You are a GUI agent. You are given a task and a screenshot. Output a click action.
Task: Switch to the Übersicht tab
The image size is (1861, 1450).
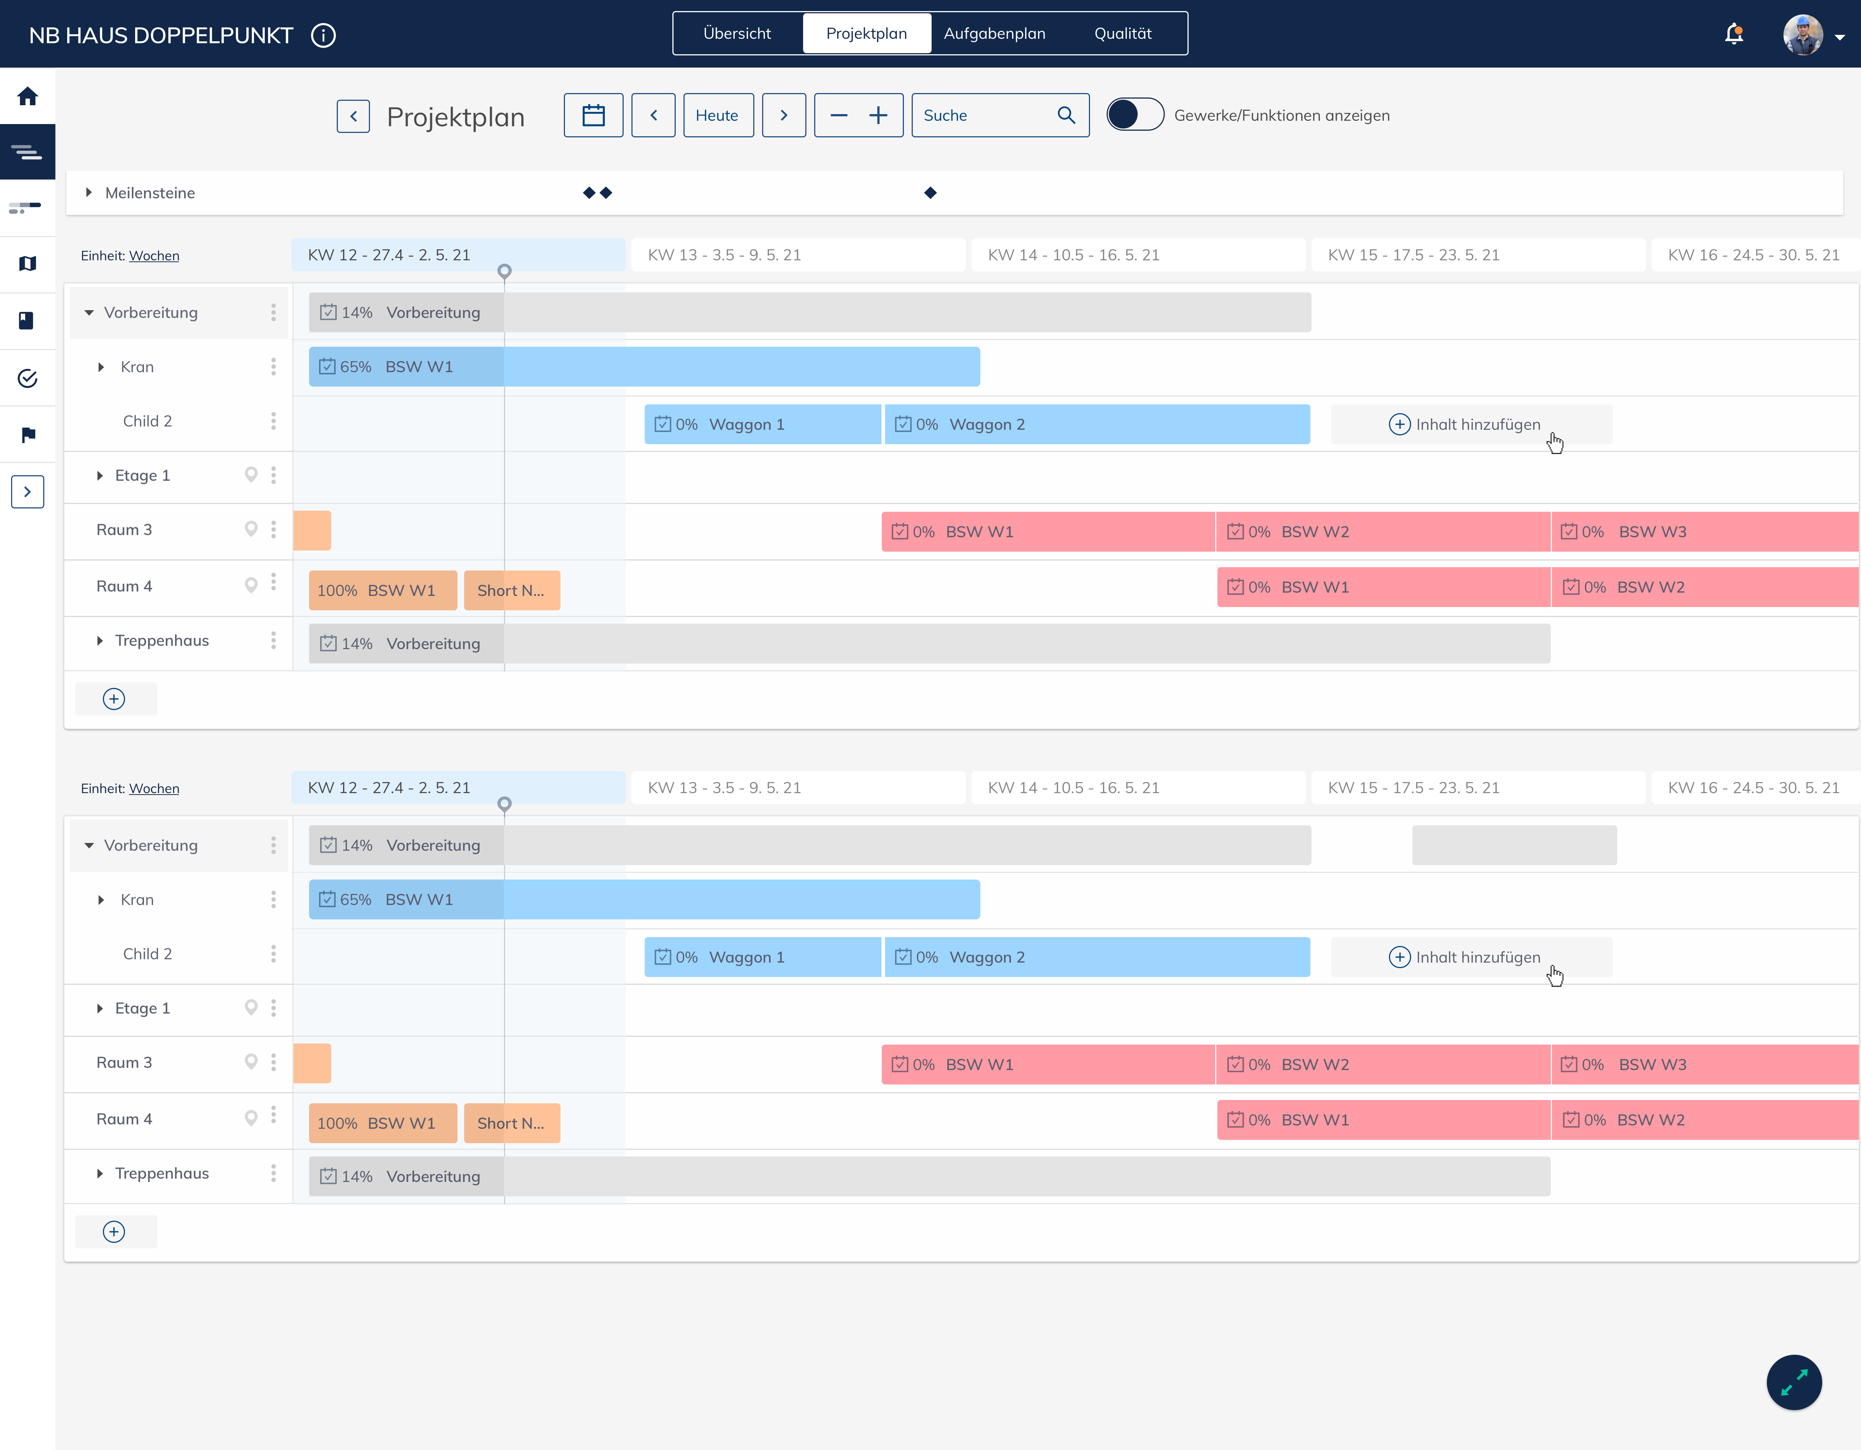[x=737, y=33]
